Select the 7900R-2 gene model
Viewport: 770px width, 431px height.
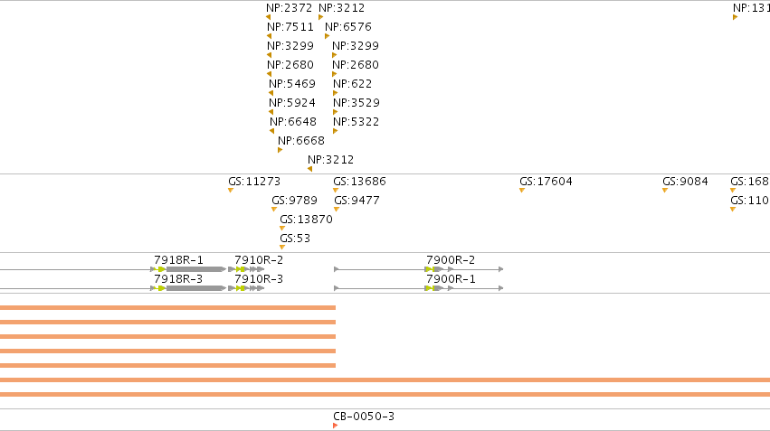pyautogui.click(x=419, y=269)
